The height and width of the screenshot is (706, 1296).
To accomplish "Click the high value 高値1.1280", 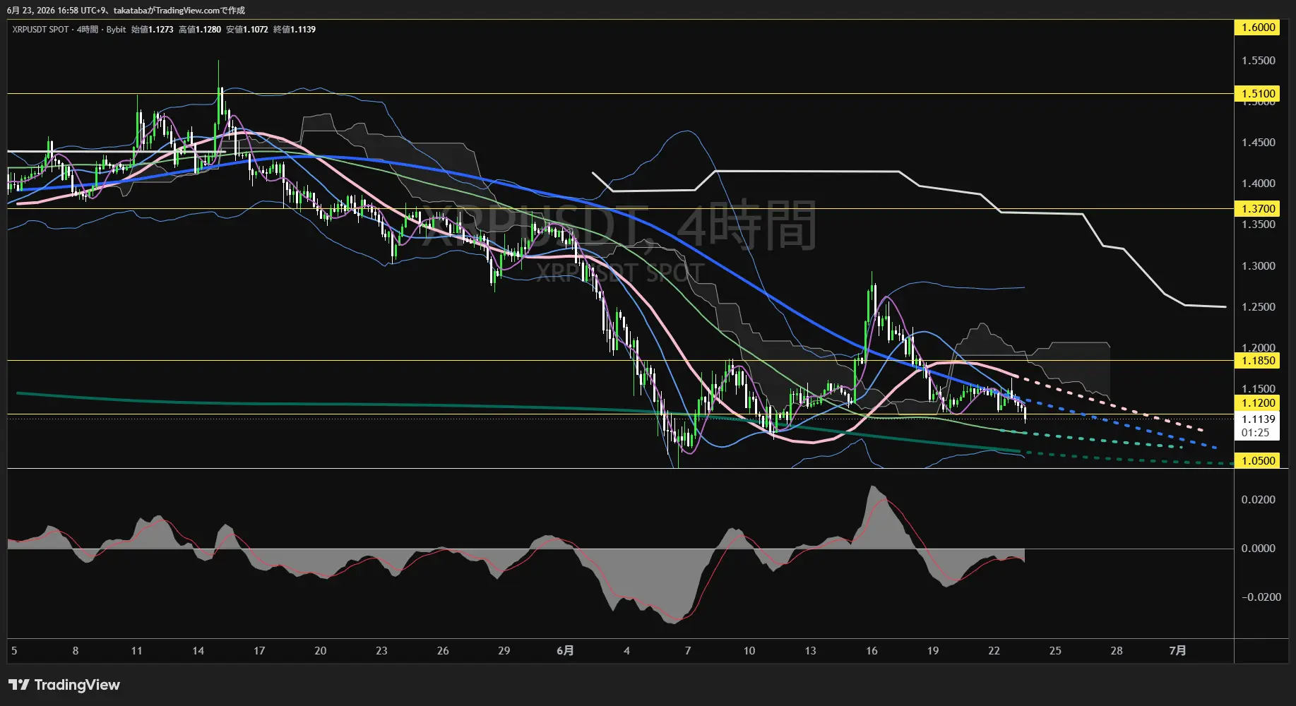I will [x=200, y=30].
